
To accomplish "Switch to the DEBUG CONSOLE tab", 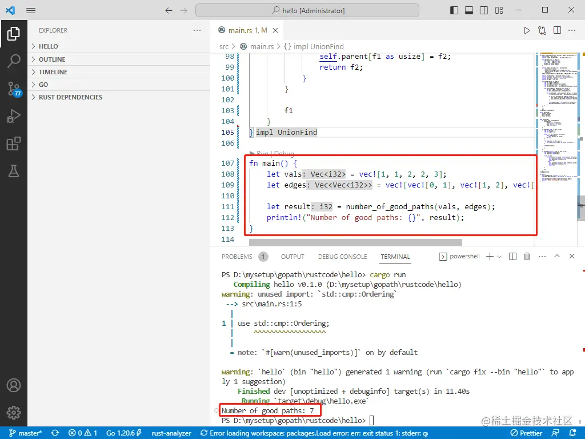I will tap(343, 257).
